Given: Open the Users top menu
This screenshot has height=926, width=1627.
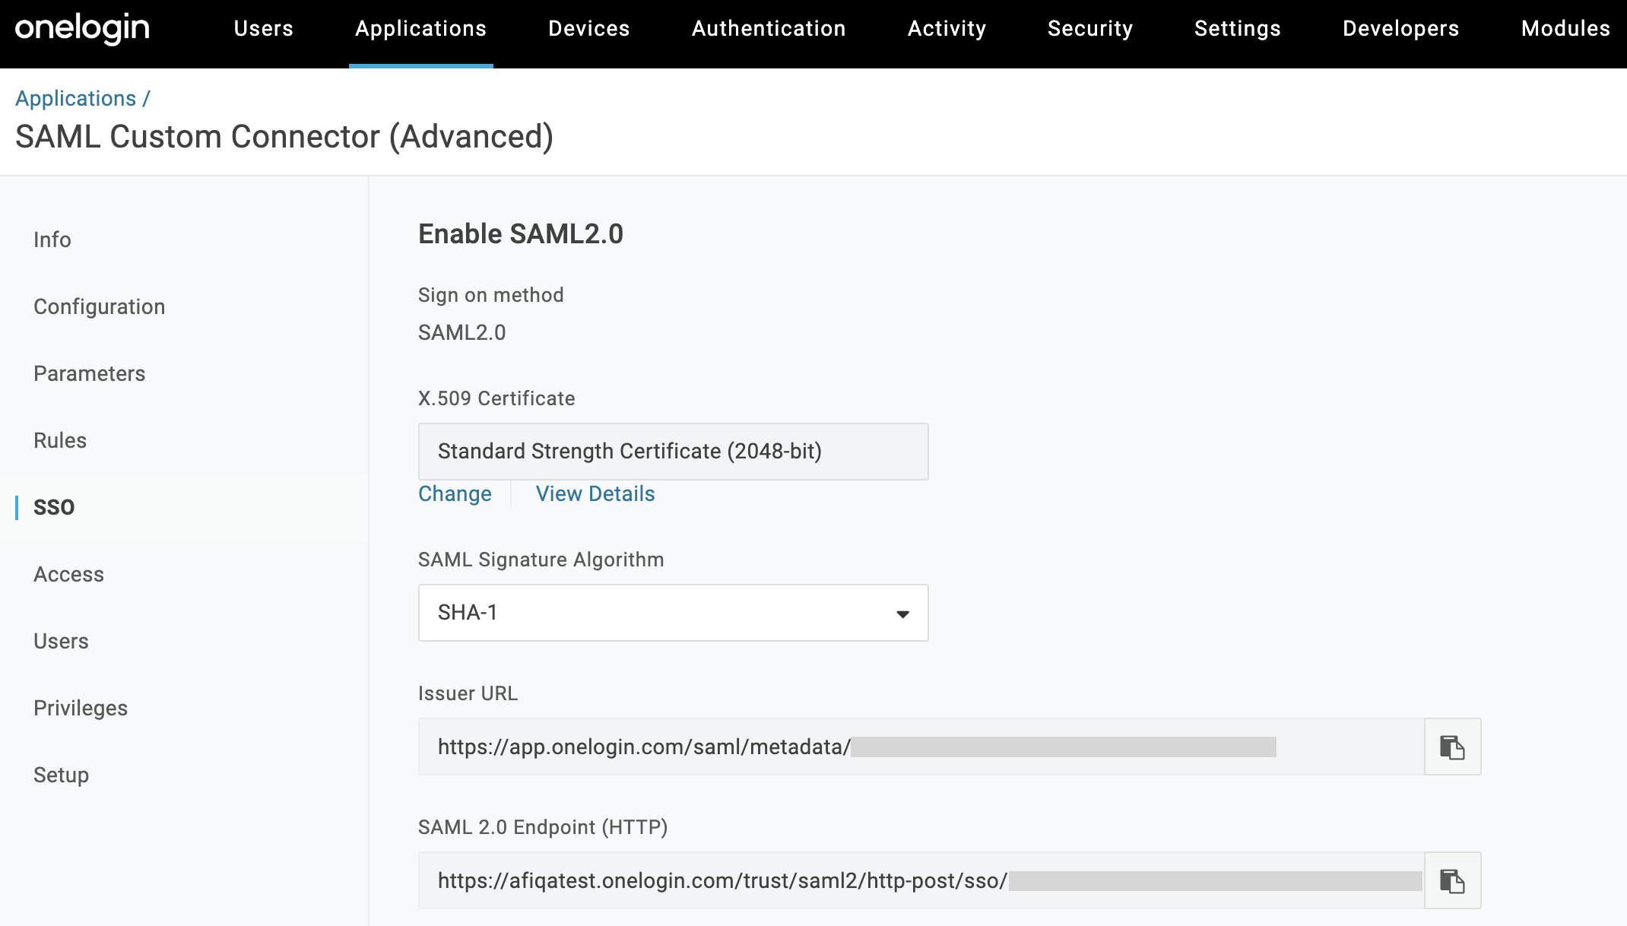Looking at the screenshot, I should (x=263, y=29).
